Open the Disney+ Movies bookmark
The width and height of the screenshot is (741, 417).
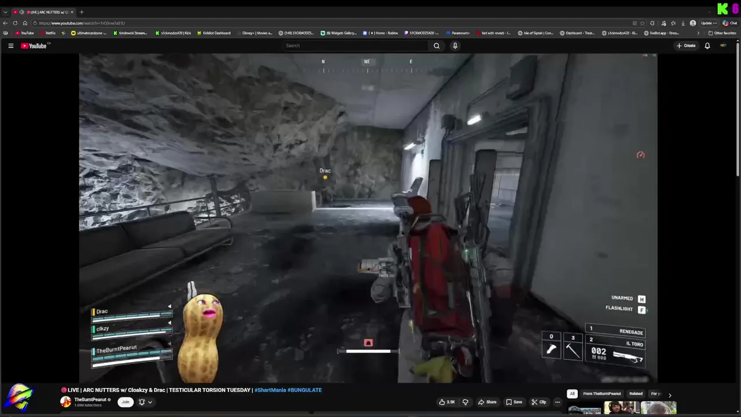click(x=255, y=33)
